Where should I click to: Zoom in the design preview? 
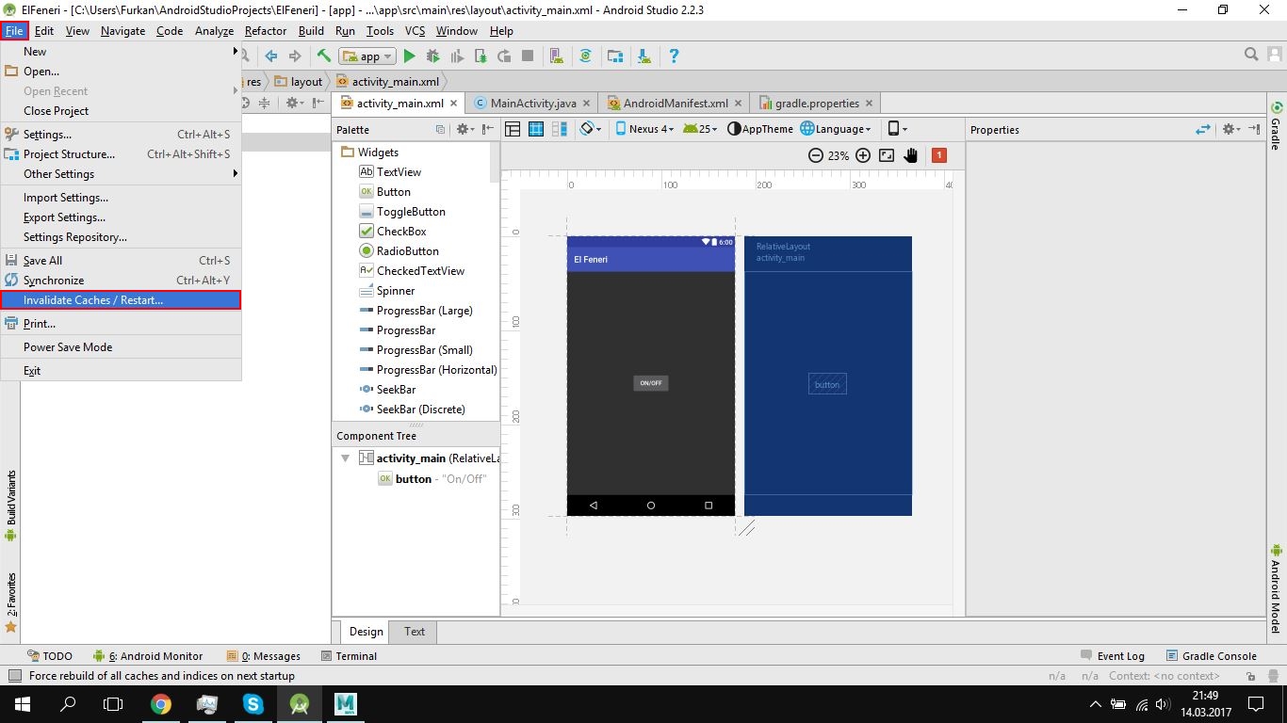863,155
